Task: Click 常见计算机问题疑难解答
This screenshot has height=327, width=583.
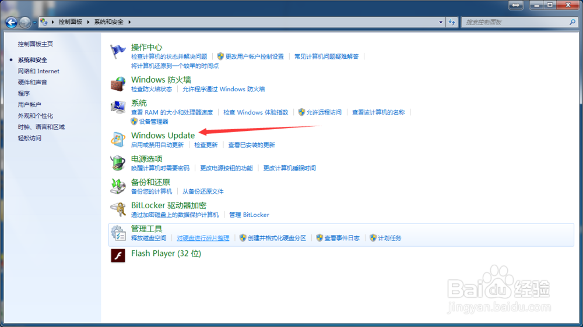Action: click(x=326, y=56)
